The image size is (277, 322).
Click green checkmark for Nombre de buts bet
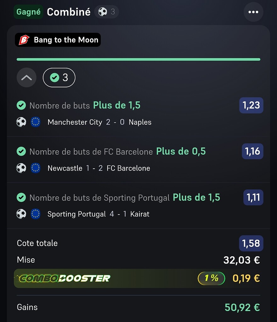click(x=21, y=105)
